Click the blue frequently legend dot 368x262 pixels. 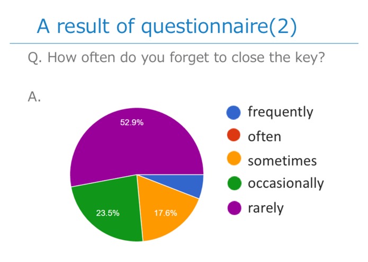click(x=234, y=112)
